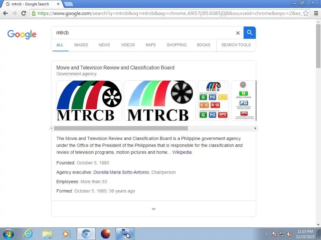
Task: Open second light MTRCB logo thumbnail
Action: point(160,101)
